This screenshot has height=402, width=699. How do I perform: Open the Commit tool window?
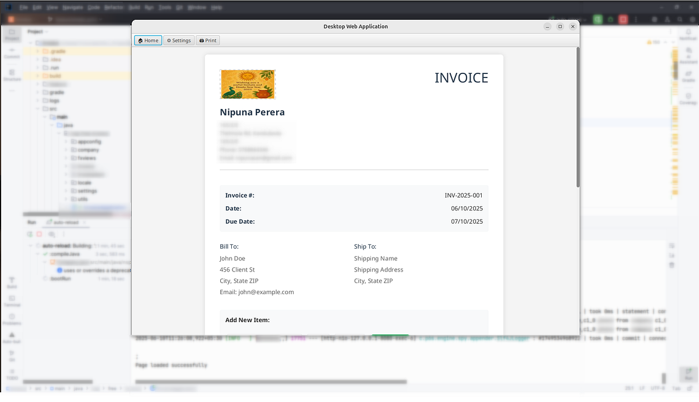point(12,54)
